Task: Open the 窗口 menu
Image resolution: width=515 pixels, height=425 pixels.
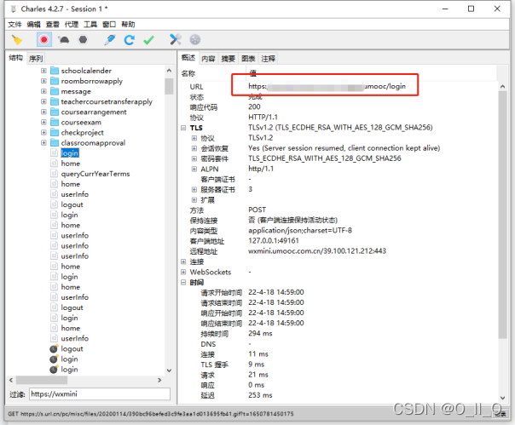Action: (x=109, y=25)
